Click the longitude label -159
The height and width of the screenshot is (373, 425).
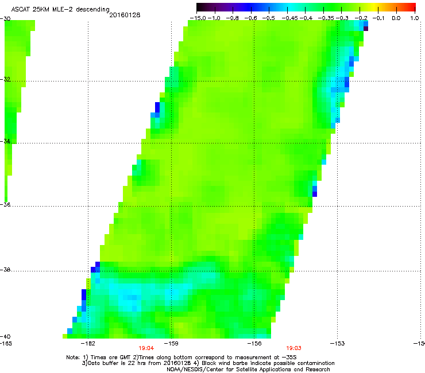click(171, 344)
